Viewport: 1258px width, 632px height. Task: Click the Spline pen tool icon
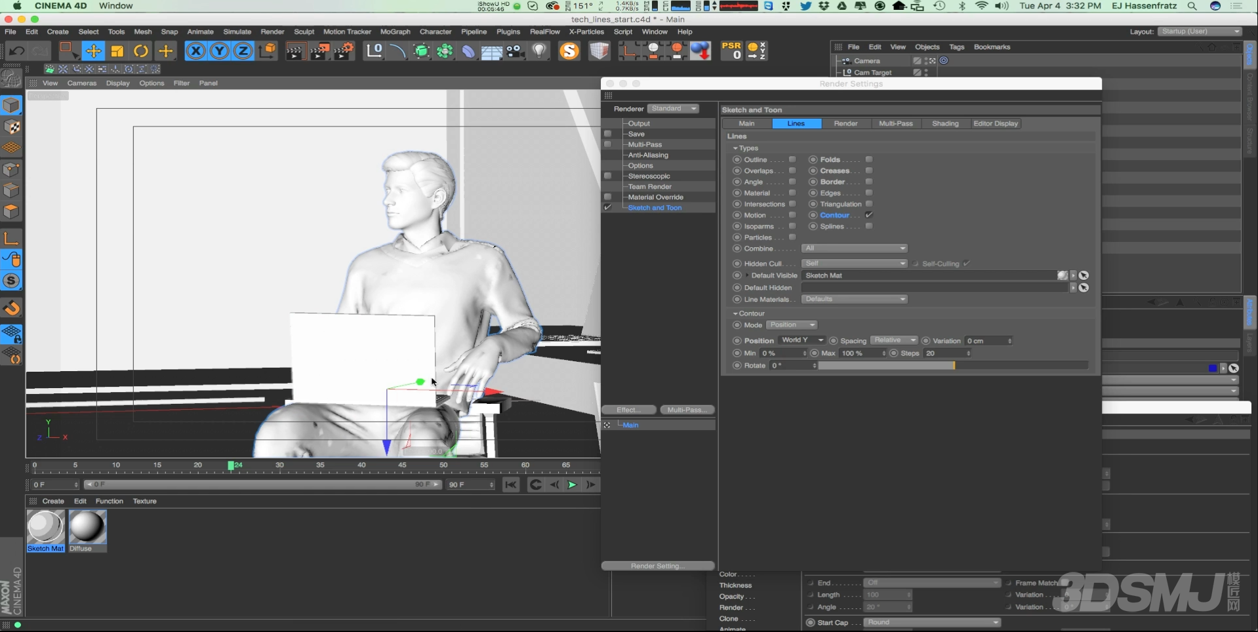coord(397,50)
